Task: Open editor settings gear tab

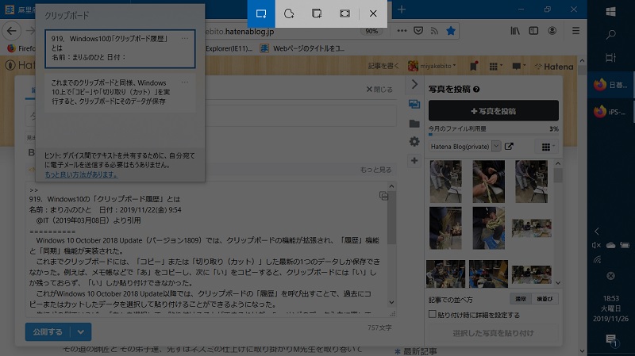Action: 414,142
